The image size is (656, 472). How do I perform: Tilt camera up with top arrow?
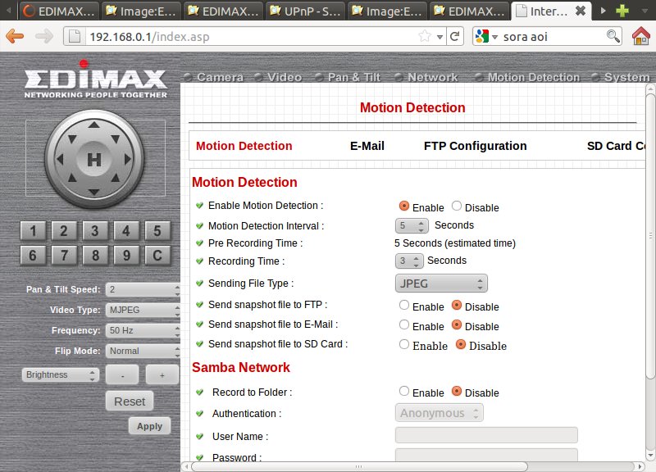[x=94, y=125]
